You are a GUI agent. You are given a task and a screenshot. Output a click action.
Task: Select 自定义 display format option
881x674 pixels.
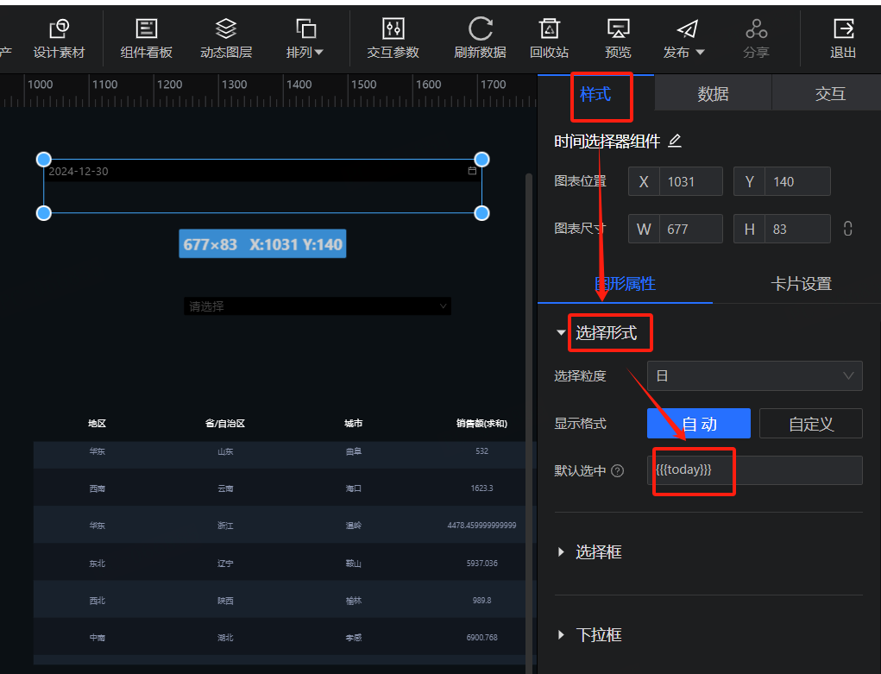810,424
